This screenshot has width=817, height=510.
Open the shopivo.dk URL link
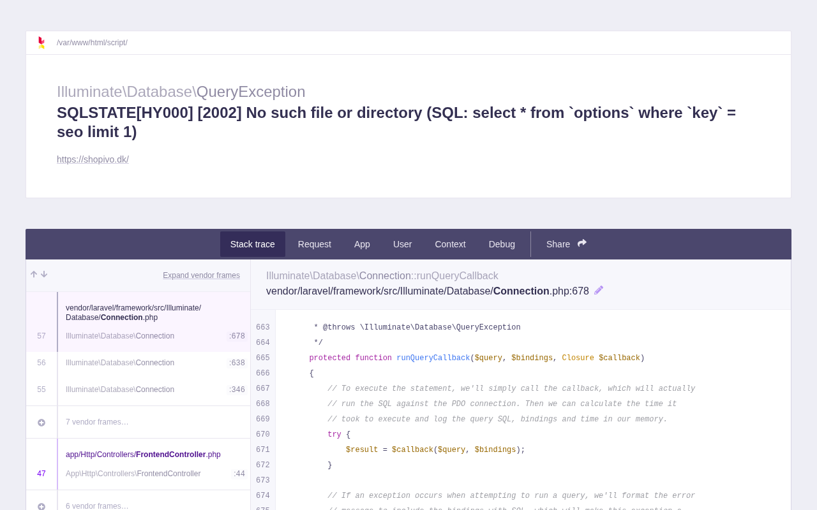point(93,159)
